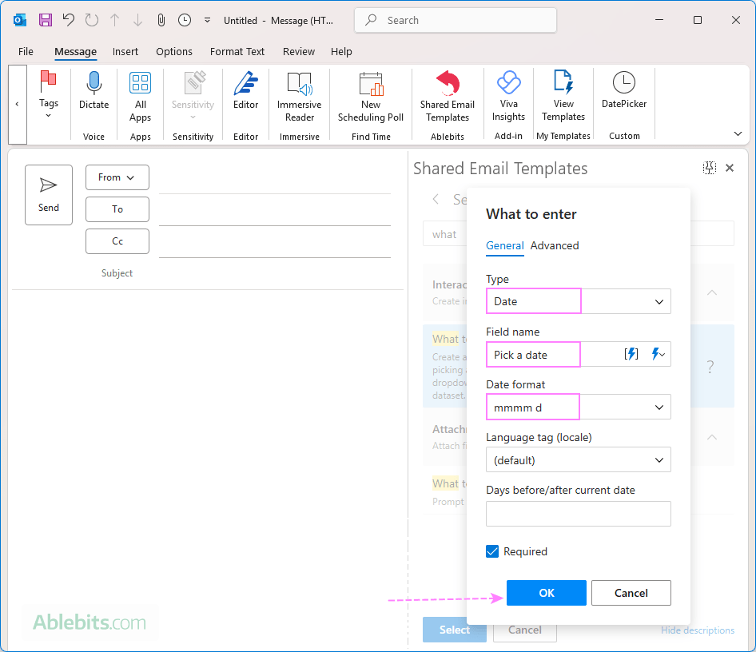Open the DatePicker custom tool
Screen dimensions: 756x652
(x=624, y=89)
